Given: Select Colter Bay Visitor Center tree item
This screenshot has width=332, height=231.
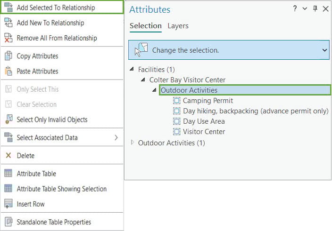Looking at the screenshot, I should (187, 80).
